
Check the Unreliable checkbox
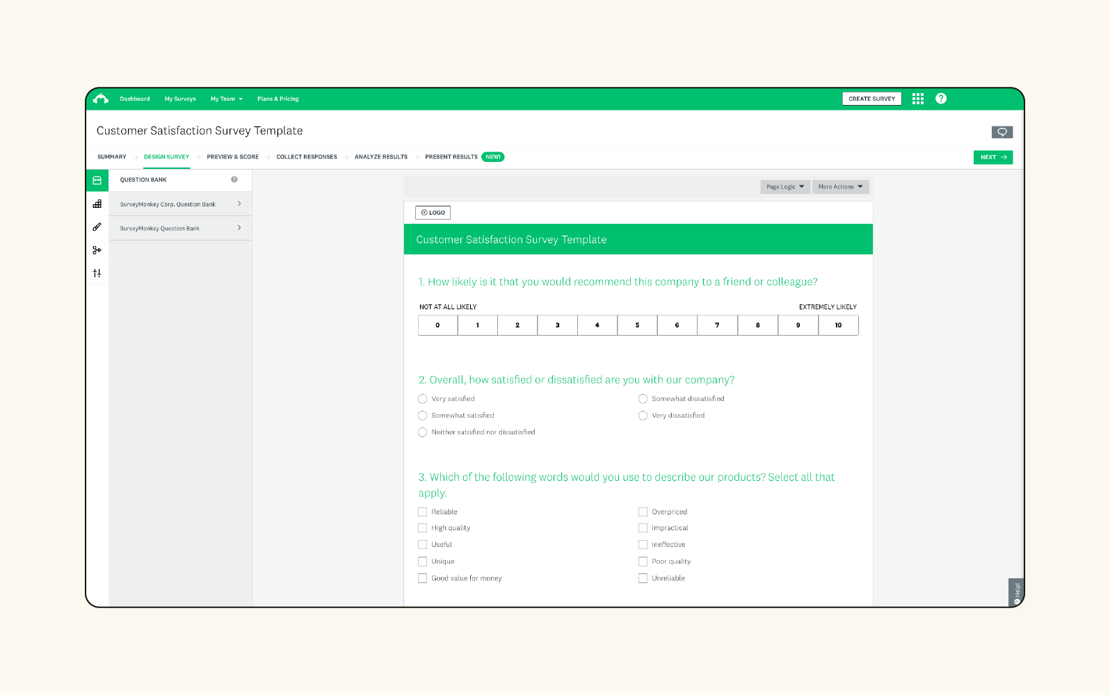pyautogui.click(x=643, y=578)
